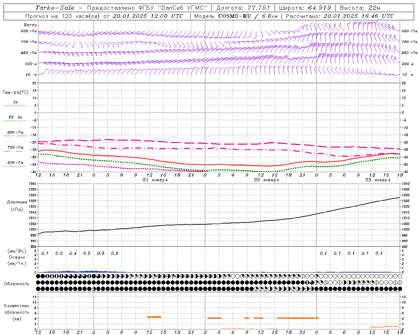Click the date label 22 января
The image size is (419, 335).
point(266,180)
